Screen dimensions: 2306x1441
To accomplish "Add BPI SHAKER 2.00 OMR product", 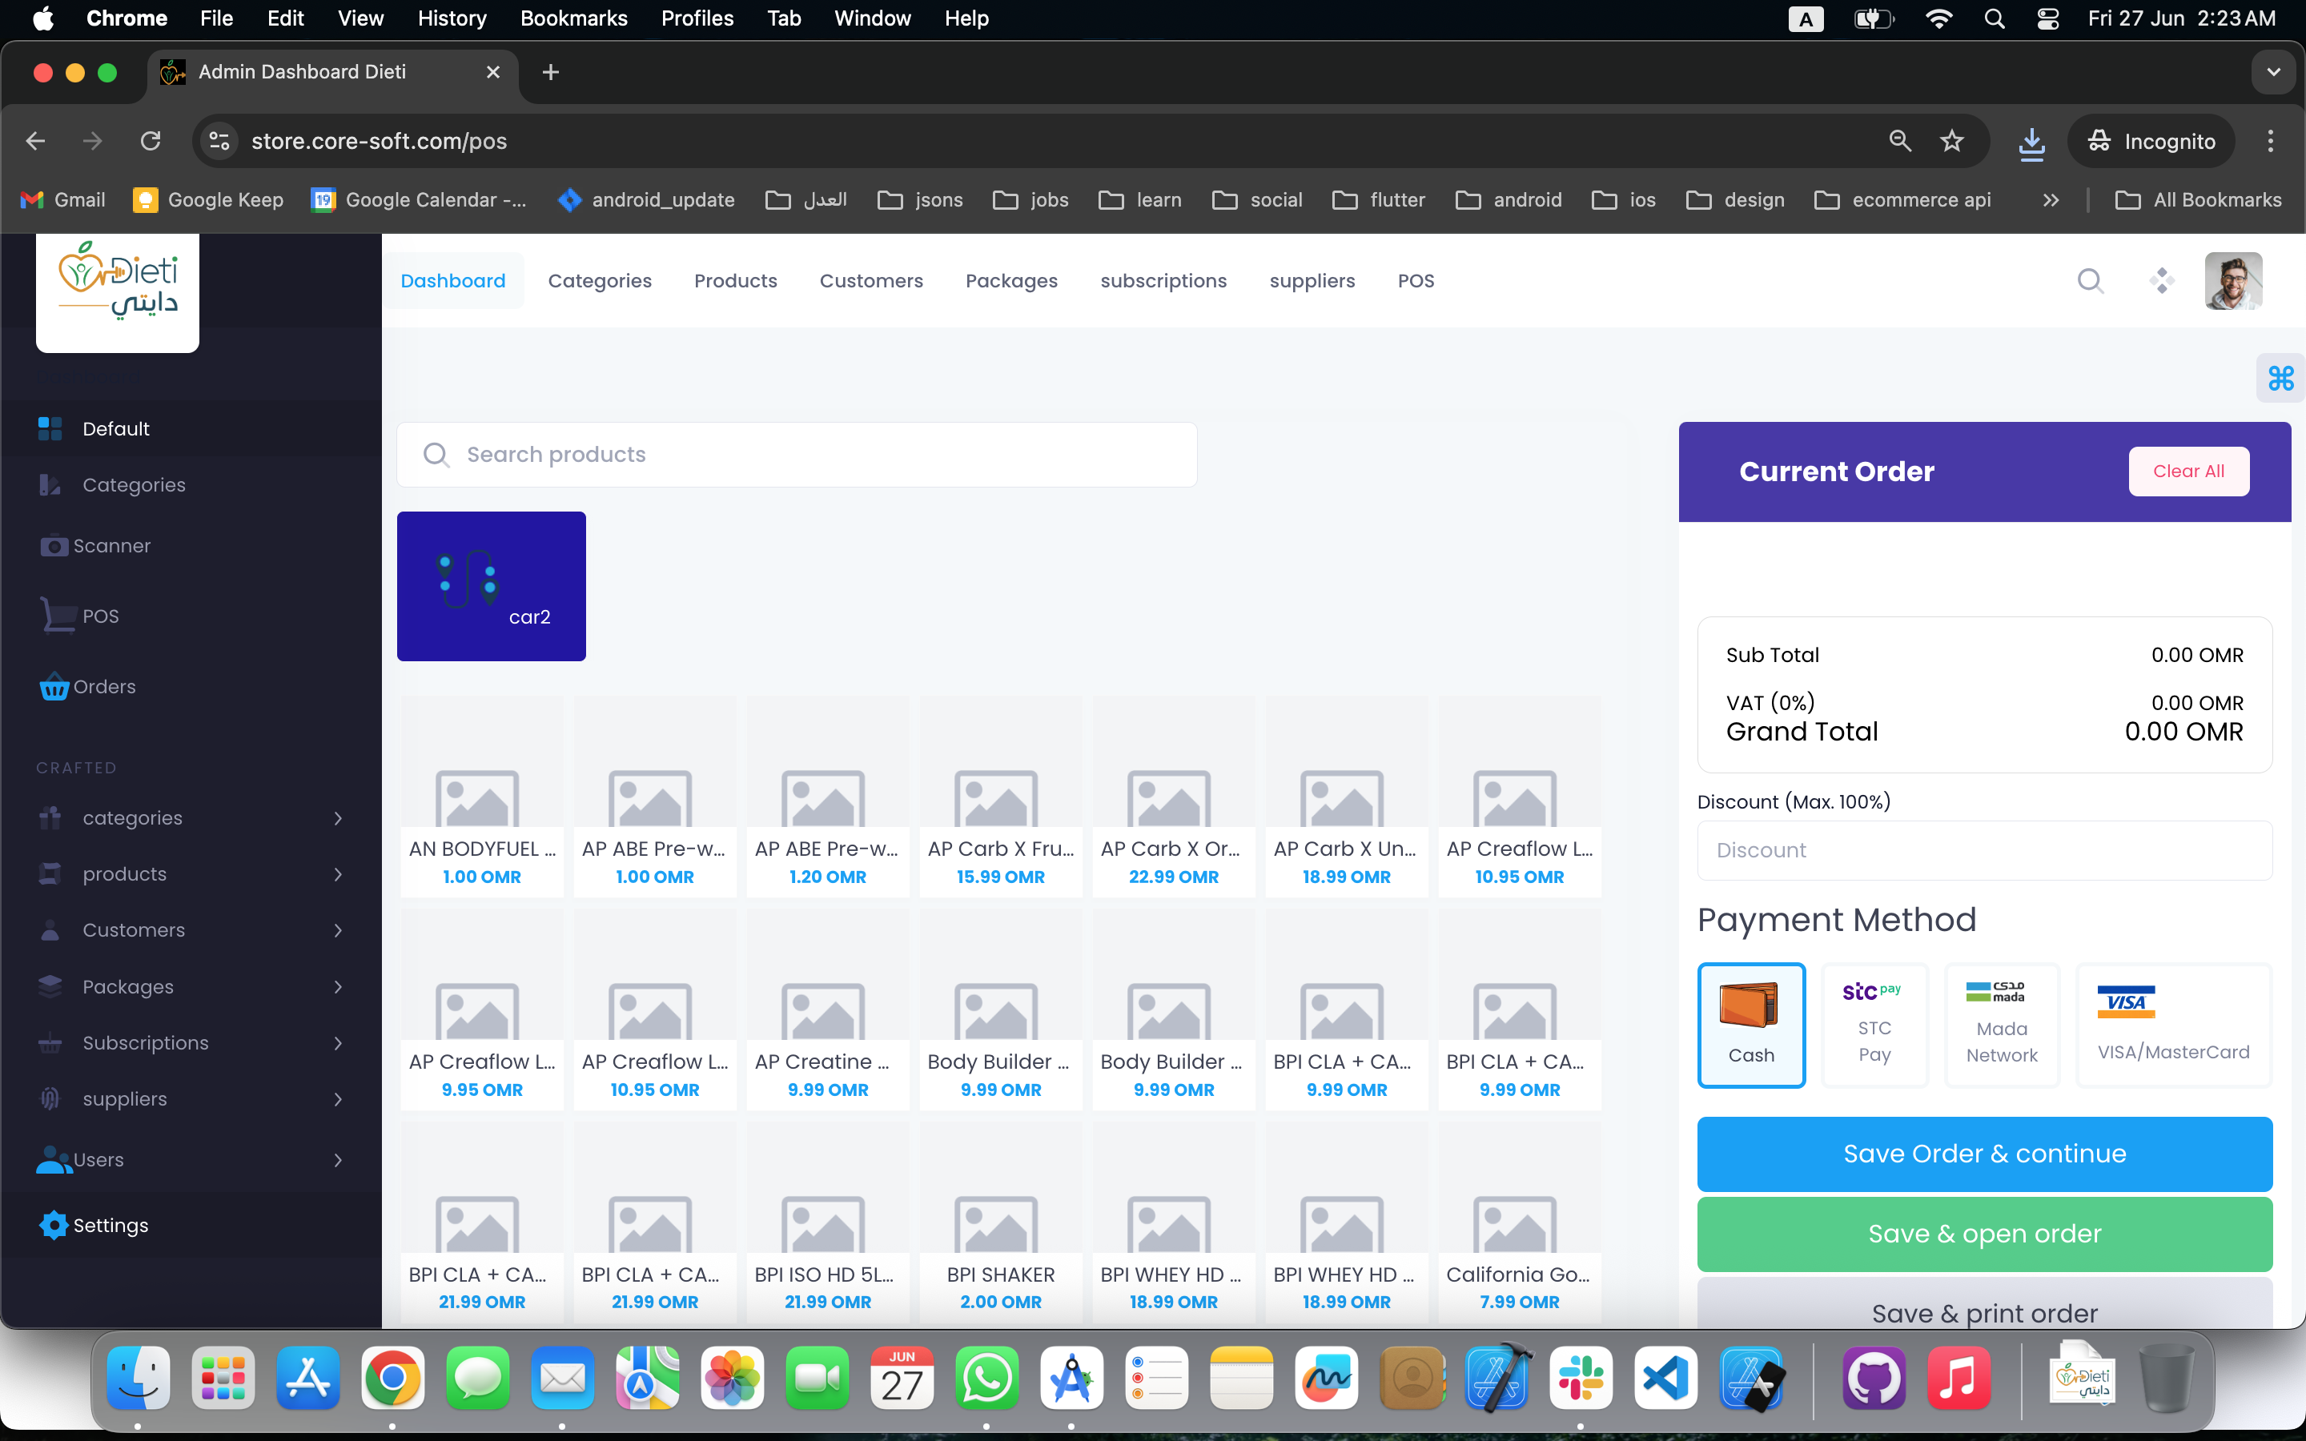I will pos(1001,1222).
